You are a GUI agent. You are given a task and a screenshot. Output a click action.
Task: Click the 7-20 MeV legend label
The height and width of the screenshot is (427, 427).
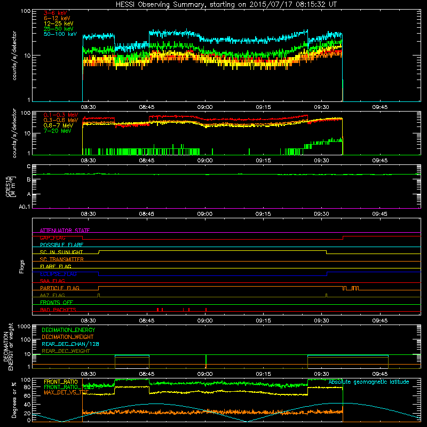click(58, 131)
